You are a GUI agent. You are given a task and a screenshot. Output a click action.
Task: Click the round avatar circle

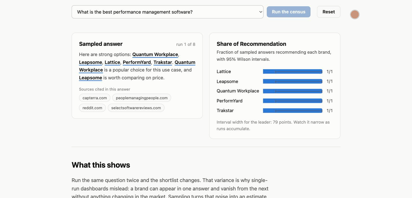[x=355, y=14]
